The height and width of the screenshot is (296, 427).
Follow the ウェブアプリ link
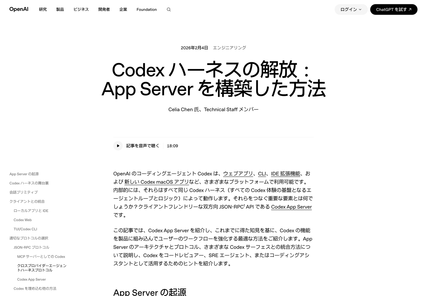pyautogui.click(x=238, y=174)
